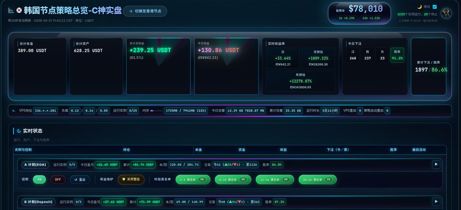Viewport: 461px width, 210px height.
Task: Click the 胜率 91.2% box in 今日下注
Action: click(397, 55)
